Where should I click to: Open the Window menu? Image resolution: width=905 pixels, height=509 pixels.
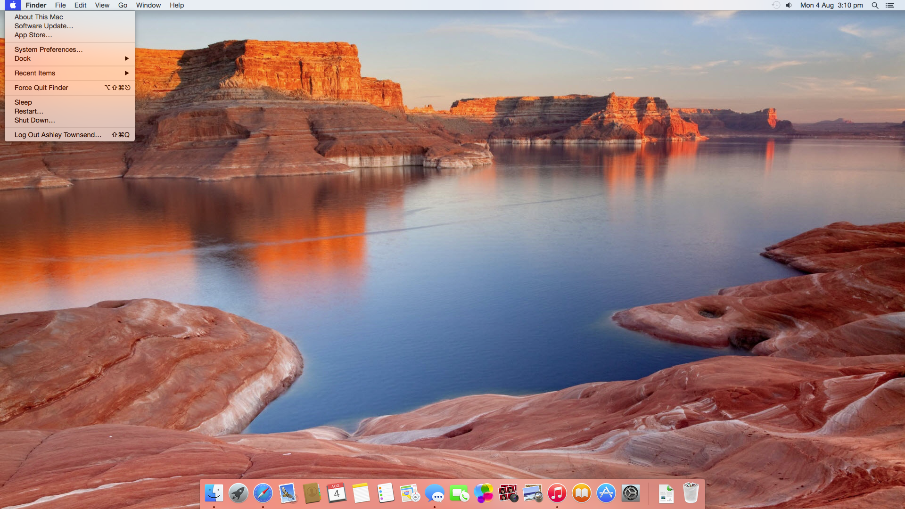(148, 5)
